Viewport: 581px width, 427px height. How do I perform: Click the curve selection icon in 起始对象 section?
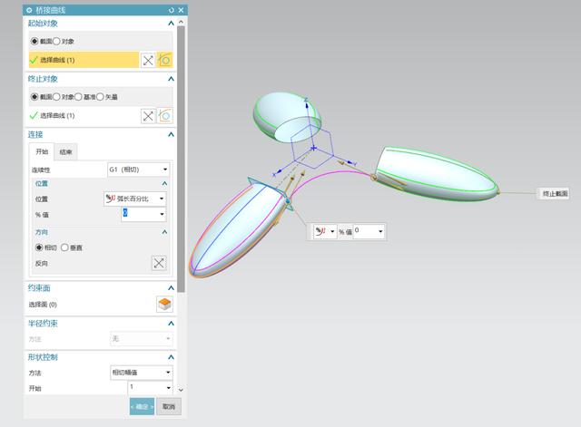click(165, 60)
